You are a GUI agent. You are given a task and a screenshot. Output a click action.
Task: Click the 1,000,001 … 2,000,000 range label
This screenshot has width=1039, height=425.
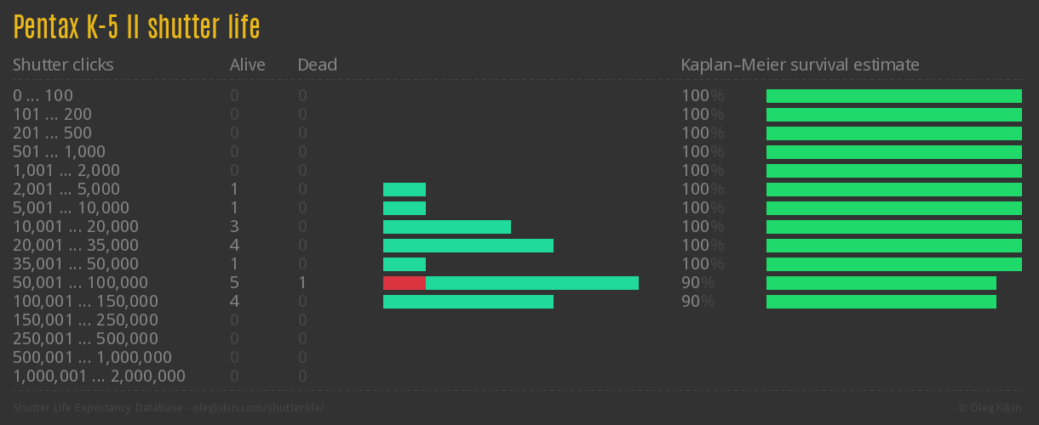pyautogui.click(x=99, y=377)
